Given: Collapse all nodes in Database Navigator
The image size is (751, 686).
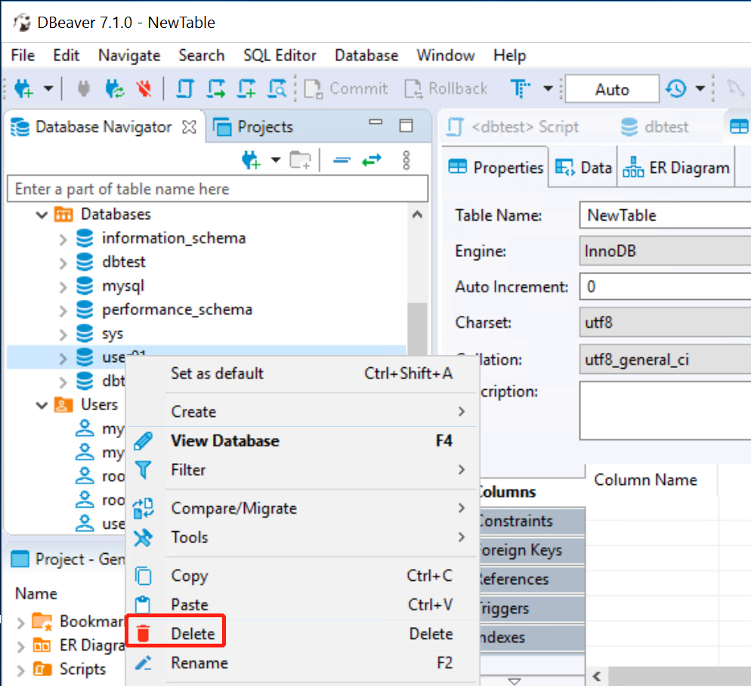Looking at the screenshot, I should click(x=342, y=160).
